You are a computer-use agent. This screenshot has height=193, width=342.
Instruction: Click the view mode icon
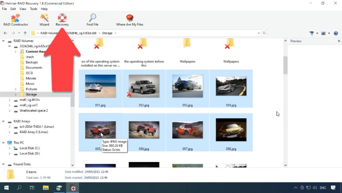[x=323, y=33]
